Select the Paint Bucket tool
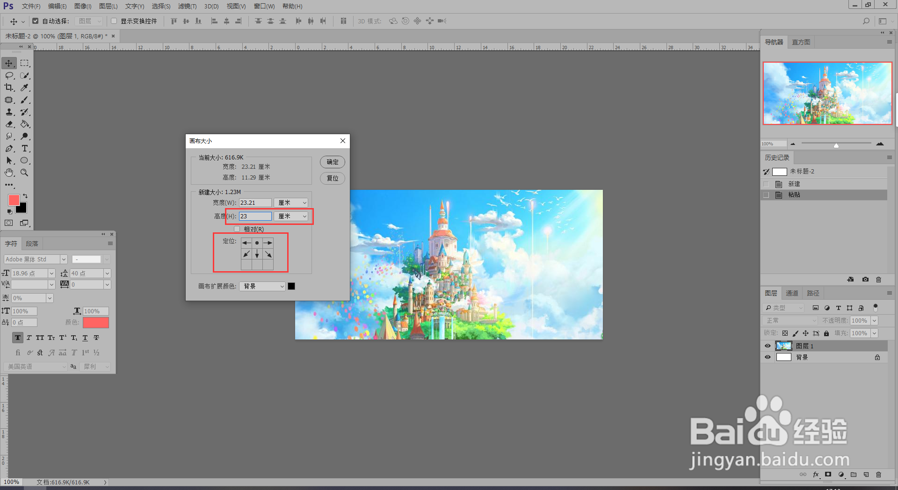The height and width of the screenshot is (490, 898). [x=25, y=124]
